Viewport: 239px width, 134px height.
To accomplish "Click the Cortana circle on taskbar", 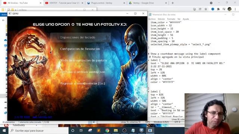I will click(x=73, y=131).
